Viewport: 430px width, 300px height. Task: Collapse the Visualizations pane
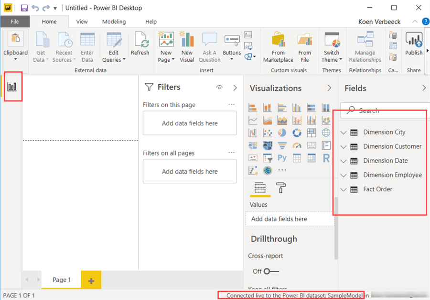click(x=329, y=88)
